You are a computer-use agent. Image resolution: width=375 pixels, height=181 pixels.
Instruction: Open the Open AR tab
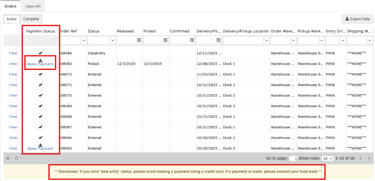(x=33, y=6)
